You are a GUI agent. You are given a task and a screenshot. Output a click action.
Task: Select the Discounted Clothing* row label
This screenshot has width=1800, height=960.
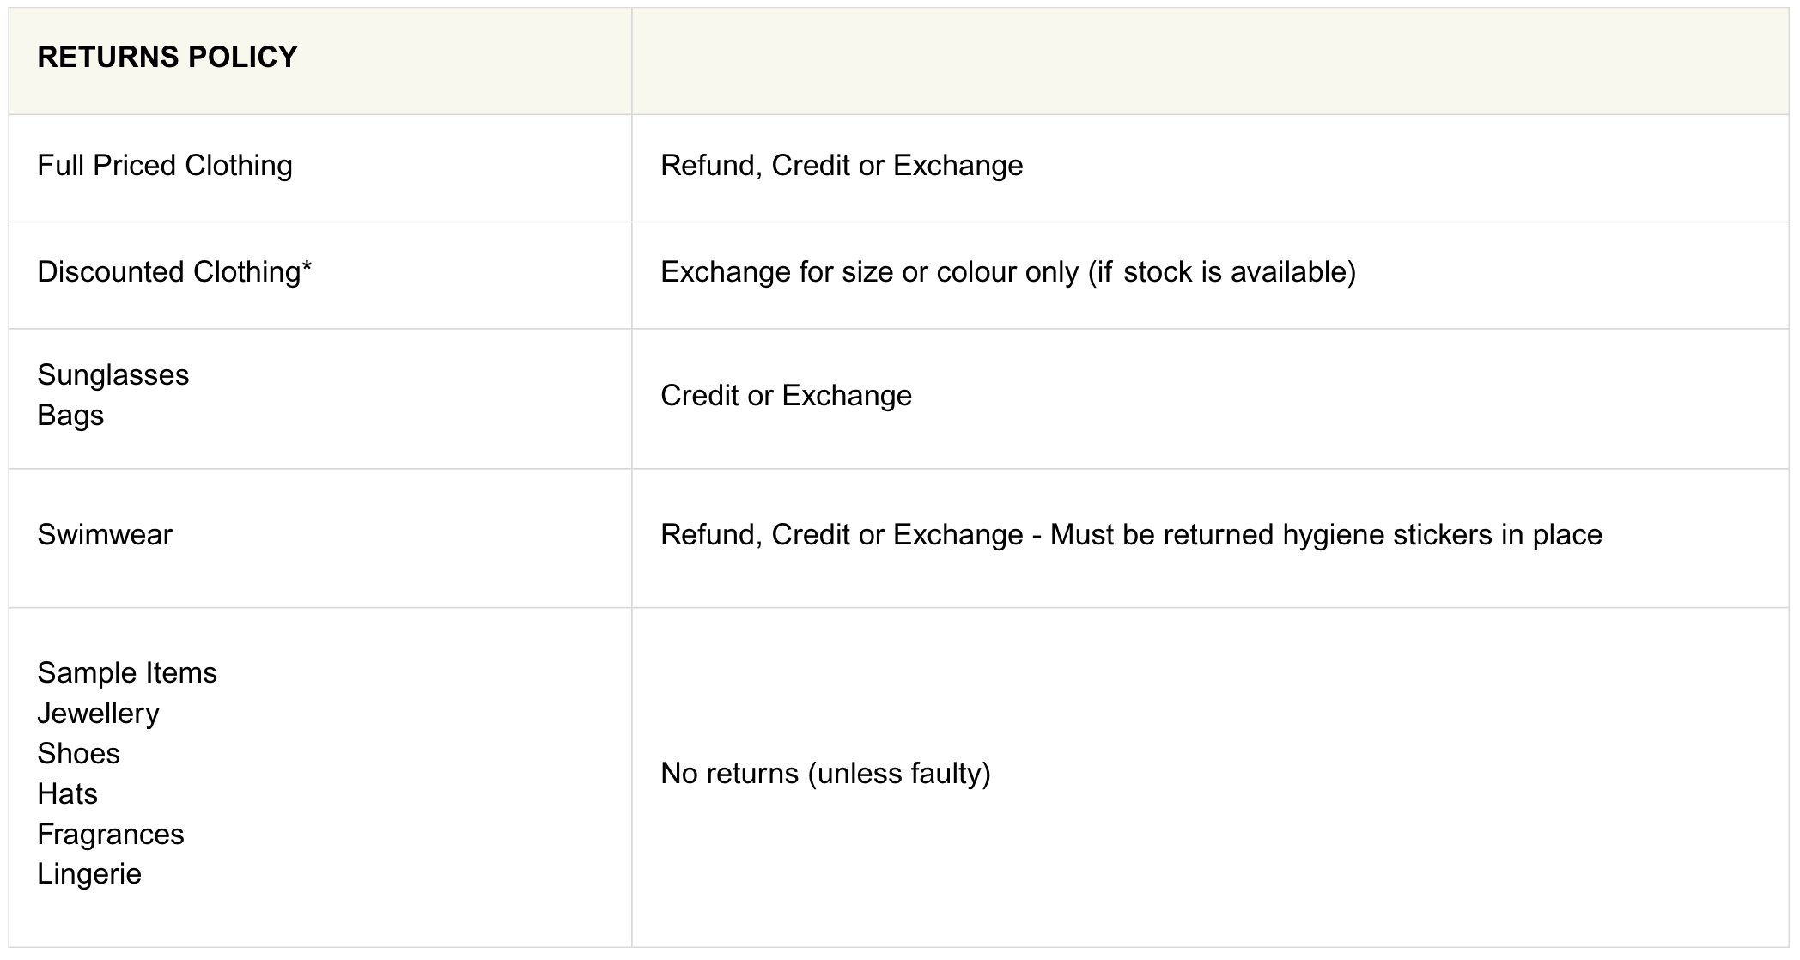click(174, 272)
